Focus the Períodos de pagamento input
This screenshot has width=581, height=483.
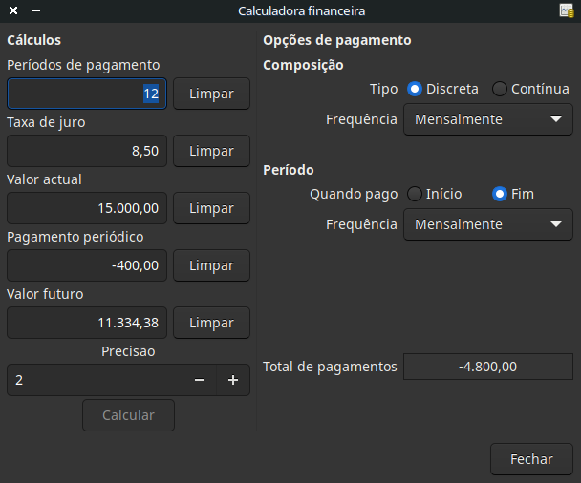click(87, 94)
